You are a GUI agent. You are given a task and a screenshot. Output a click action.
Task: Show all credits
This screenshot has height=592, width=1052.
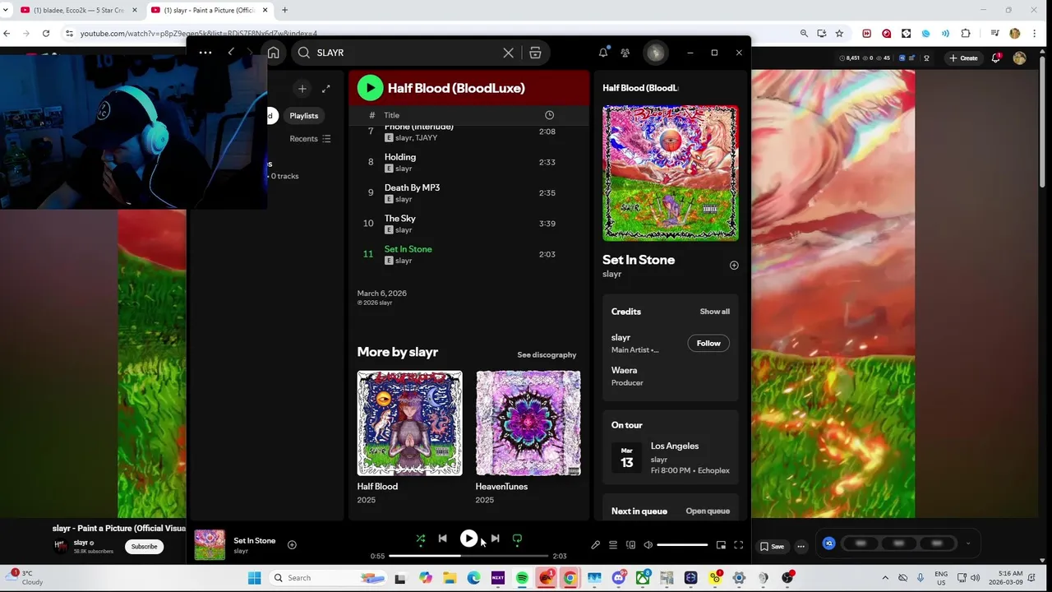pyautogui.click(x=714, y=312)
